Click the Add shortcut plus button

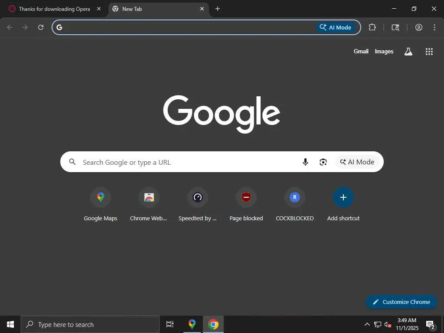pos(343,197)
